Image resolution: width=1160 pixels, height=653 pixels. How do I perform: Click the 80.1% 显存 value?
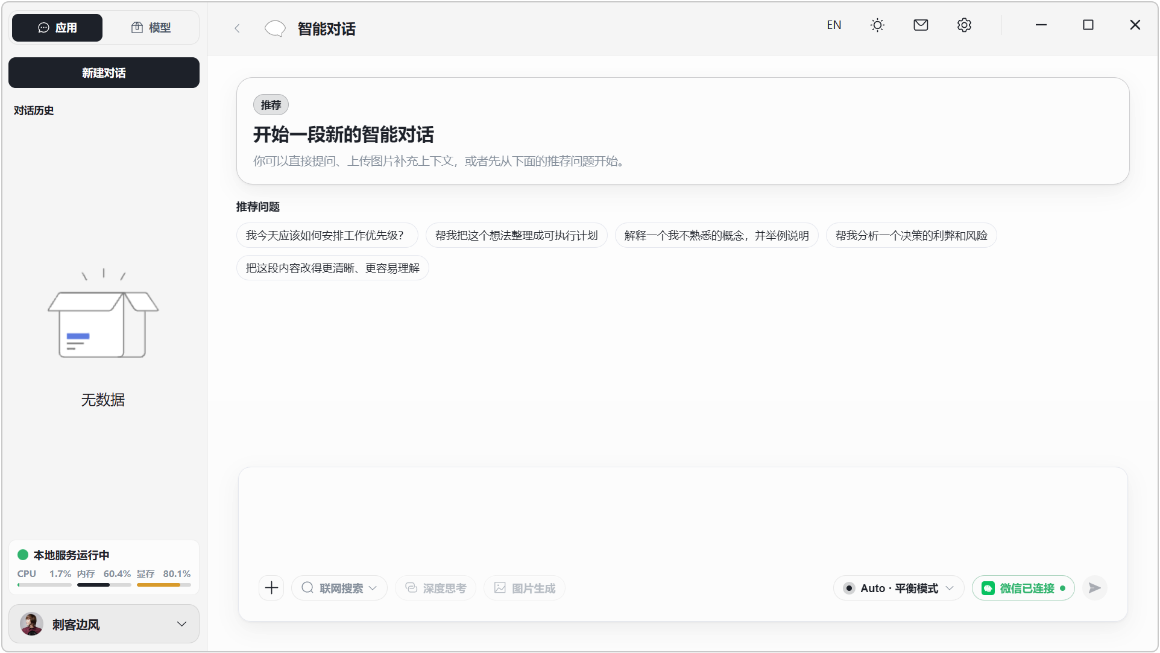point(177,574)
